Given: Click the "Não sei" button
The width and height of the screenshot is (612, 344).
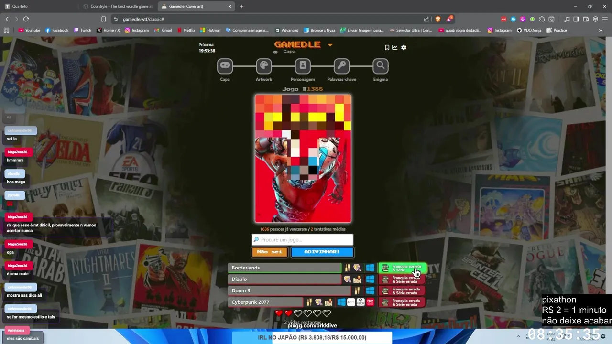Looking at the screenshot, I should click(270, 252).
